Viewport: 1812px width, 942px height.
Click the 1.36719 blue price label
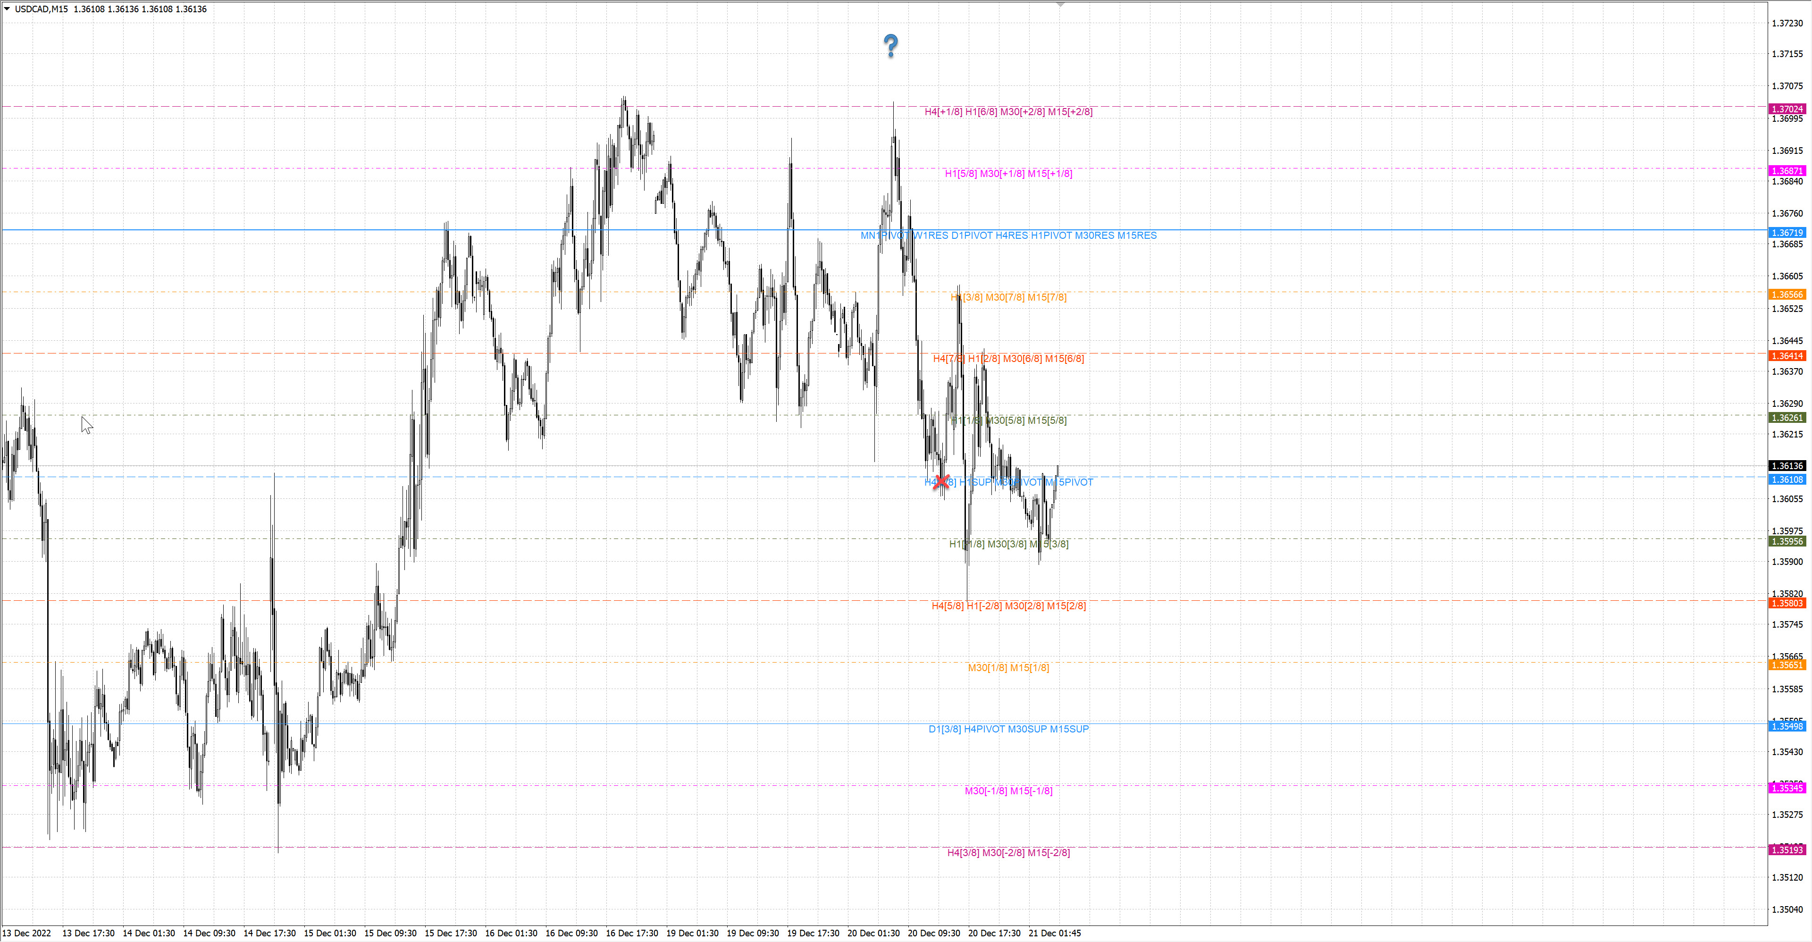click(1787, 233)
